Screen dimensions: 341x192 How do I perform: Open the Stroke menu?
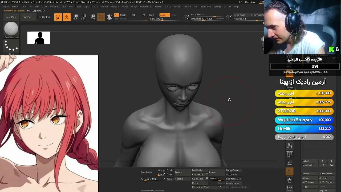(177, 6)
